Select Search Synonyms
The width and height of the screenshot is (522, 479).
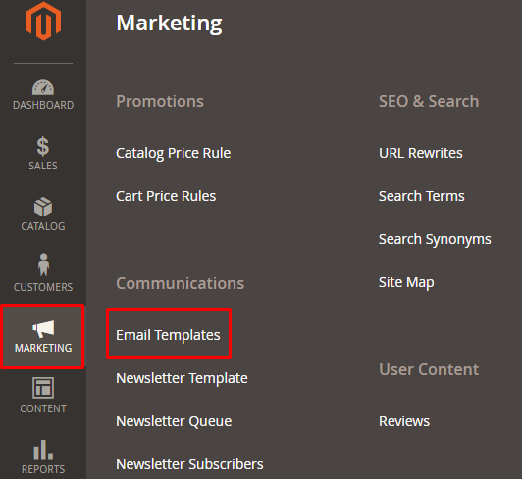click(x=435, y=240)
